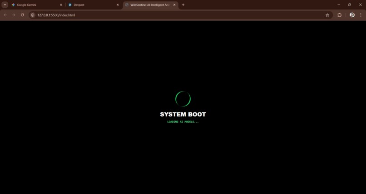Click the Devpost tab favicon
This screenshot has height=194, width=366.
(x=70, y=5)
